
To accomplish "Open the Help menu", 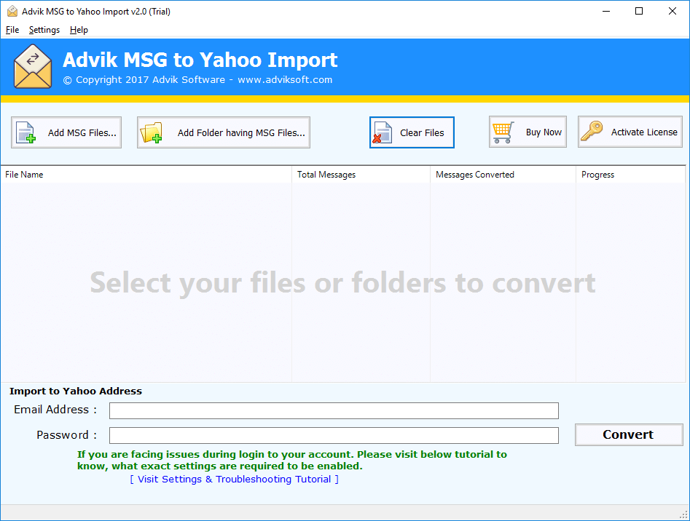I will [79, 30].
